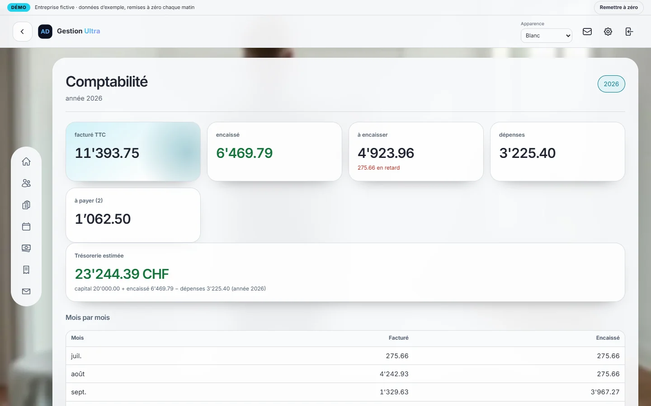Expand the Apparence dropdown set to Blanc
Image resolution: width=651 pixels, height=406 pixels.
(547, 36)
